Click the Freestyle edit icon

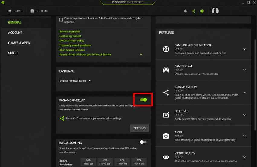166,115
